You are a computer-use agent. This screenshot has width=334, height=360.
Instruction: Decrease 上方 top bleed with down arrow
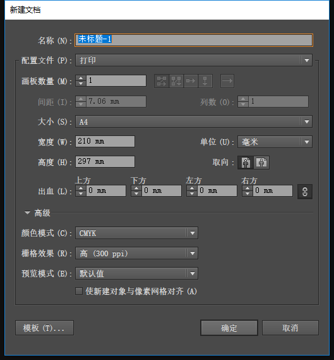click(x=81, y=194)
